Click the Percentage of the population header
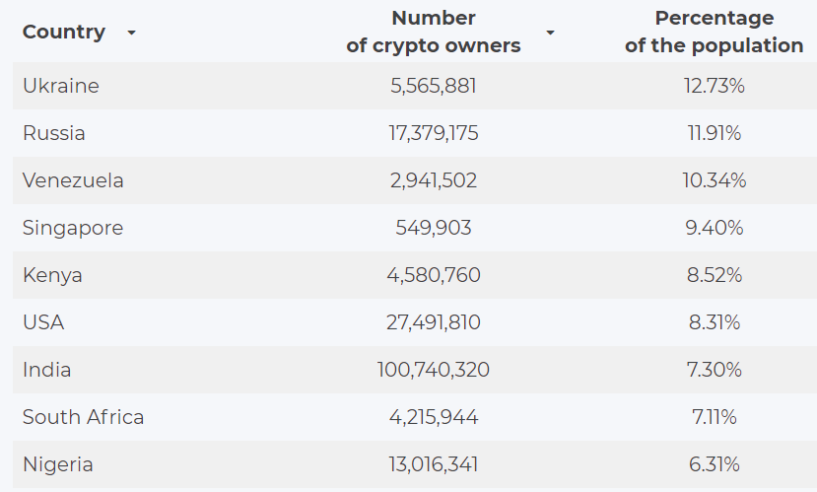This screenshot has width=817, height=492. coord(714,32)
